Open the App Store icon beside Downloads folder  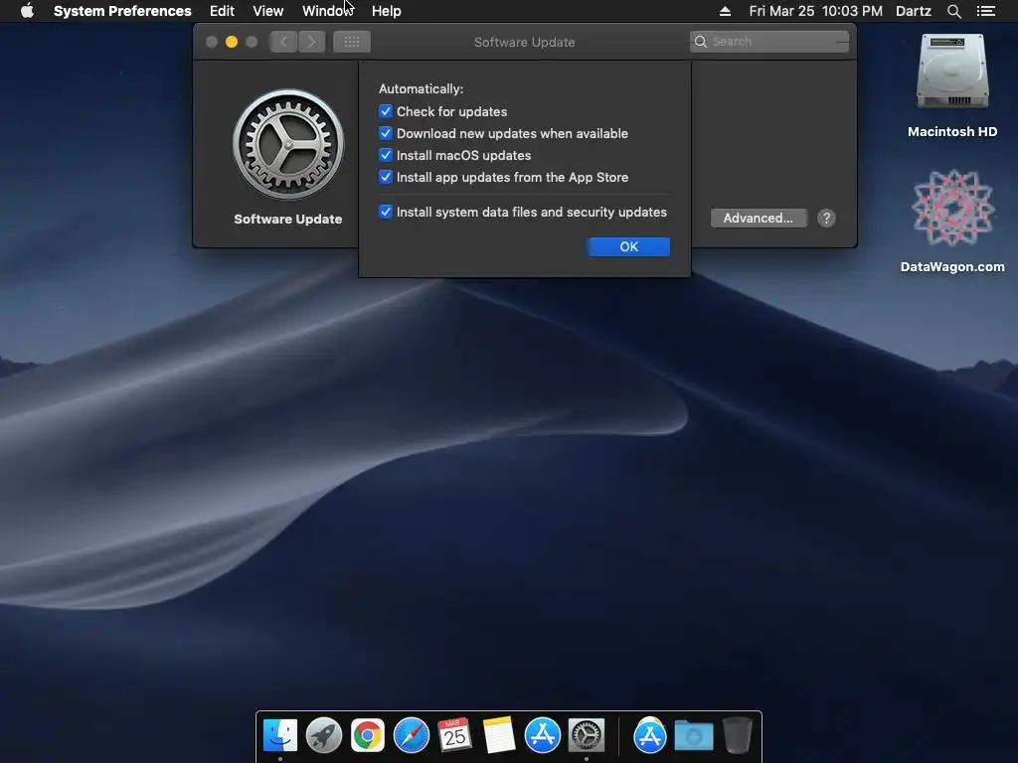tap(650, 735)
